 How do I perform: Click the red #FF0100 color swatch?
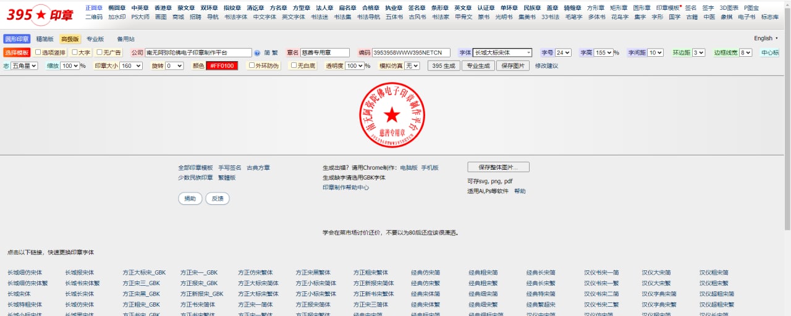(x=222, y=65)
